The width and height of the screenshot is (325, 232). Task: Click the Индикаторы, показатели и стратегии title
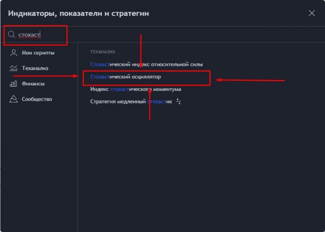pyautogui.click(x=78, y=14)
